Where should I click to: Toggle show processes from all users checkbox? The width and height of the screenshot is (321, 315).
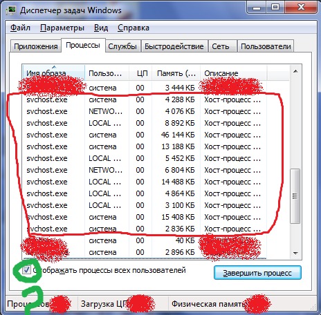coord(26,270)
